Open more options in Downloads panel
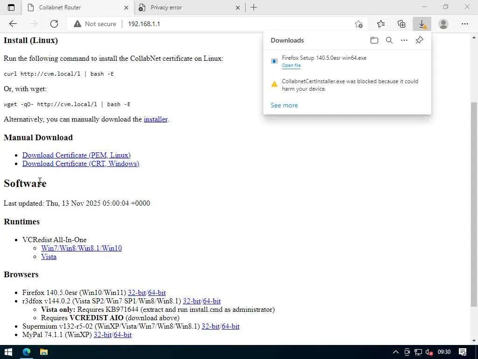The height and width of the screenshot is (359, 478). pos(404,40)
